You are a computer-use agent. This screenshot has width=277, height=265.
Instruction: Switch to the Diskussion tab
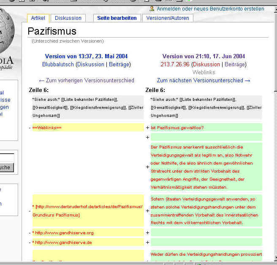68,18
